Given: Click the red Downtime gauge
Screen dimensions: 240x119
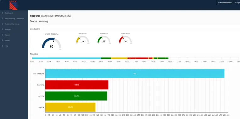Looking at the screenshot, I should pos(126,39).
